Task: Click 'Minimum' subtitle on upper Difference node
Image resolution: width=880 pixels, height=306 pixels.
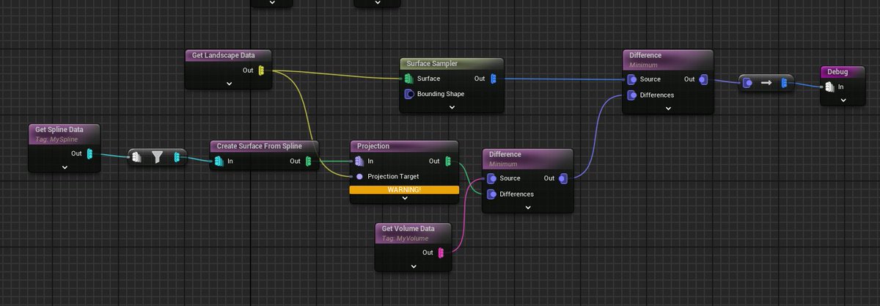Action: 644,65
